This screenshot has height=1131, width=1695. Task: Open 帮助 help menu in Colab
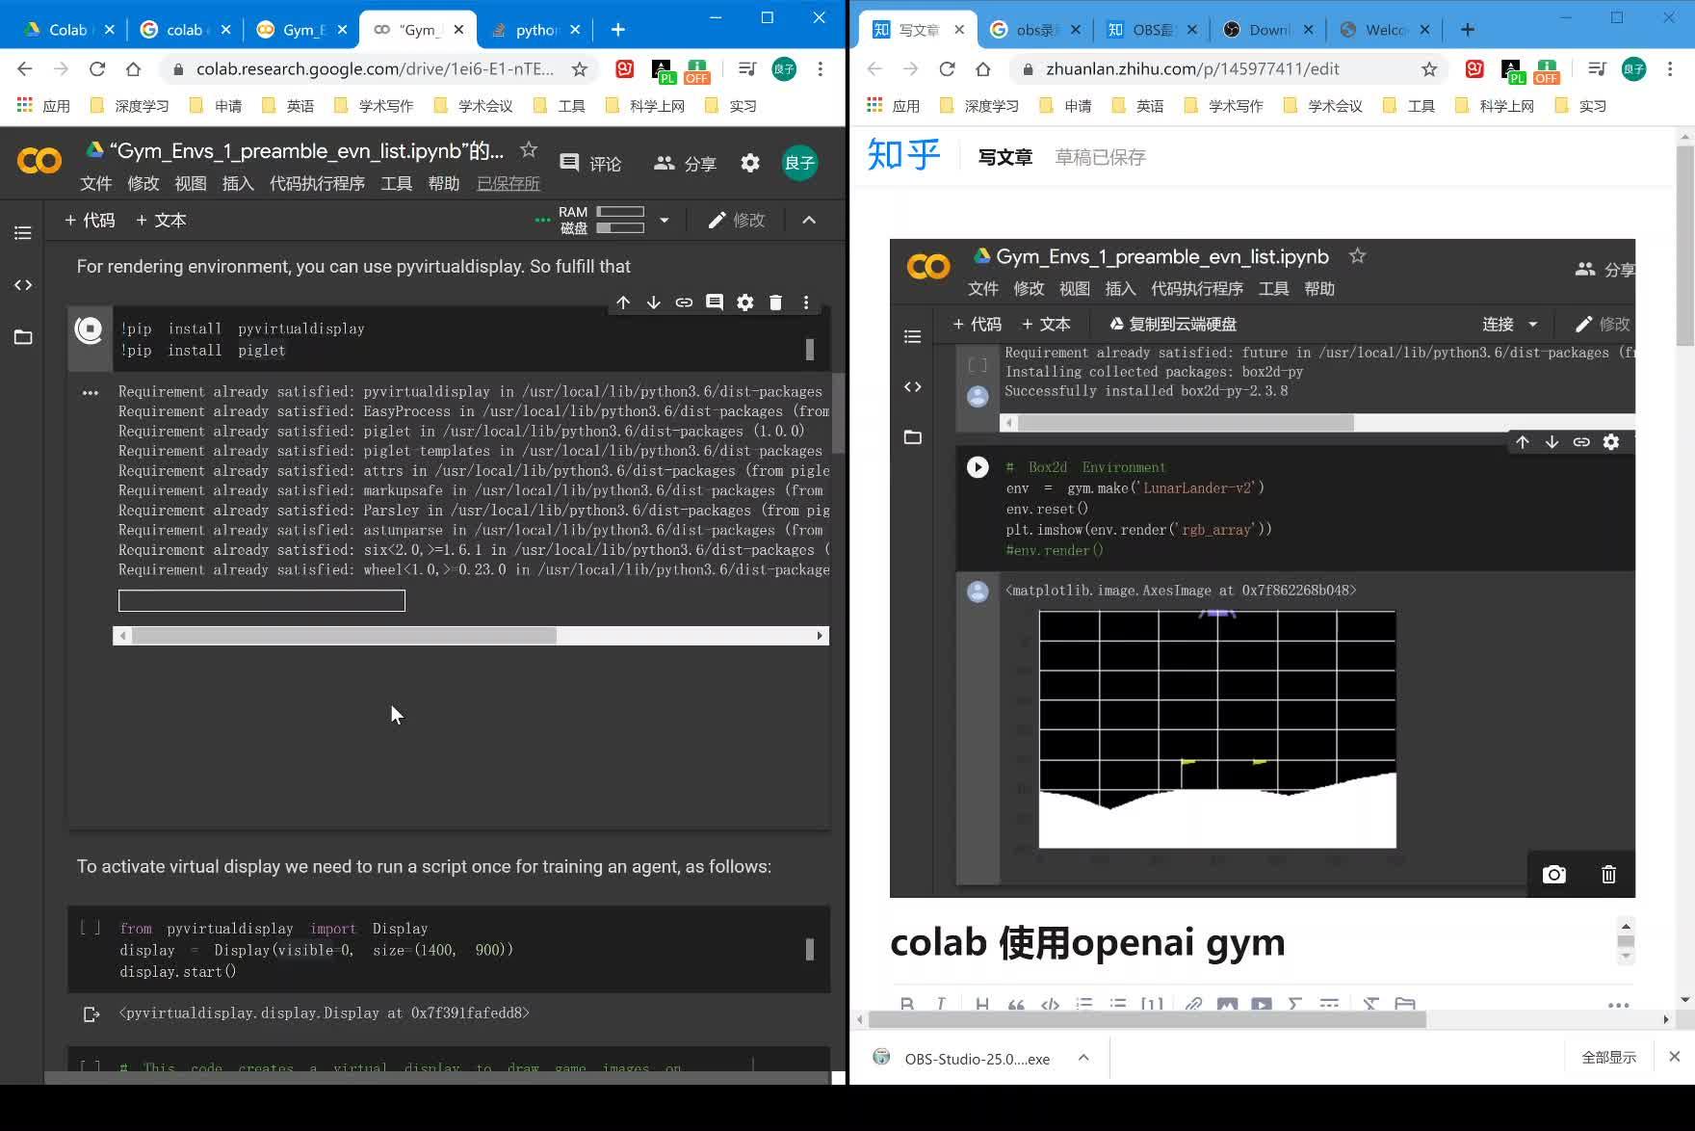[x=444, y=183]
